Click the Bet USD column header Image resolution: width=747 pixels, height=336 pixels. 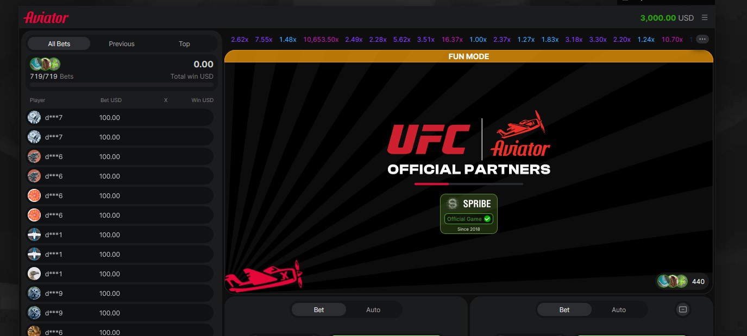pos(111,100)
